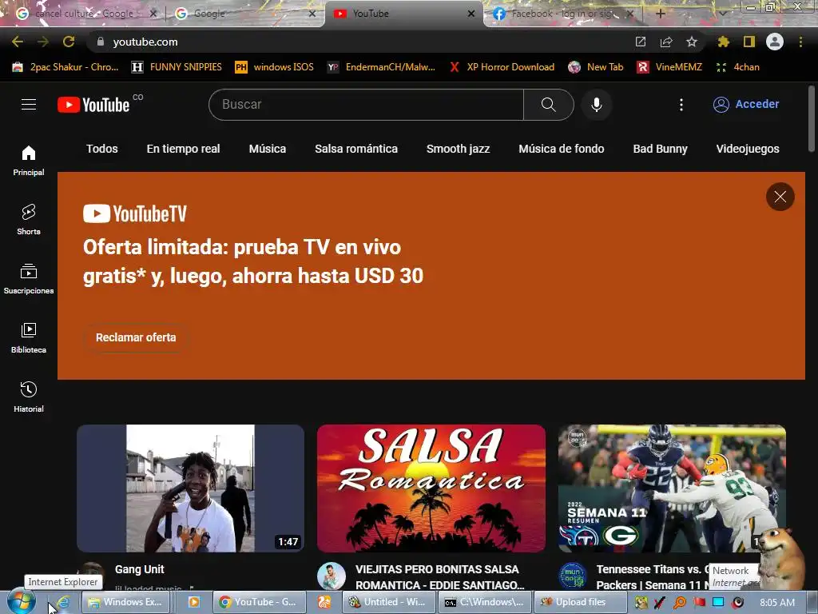Open the New Tab bookmark
818x614 pixels.
coord(596,67)
